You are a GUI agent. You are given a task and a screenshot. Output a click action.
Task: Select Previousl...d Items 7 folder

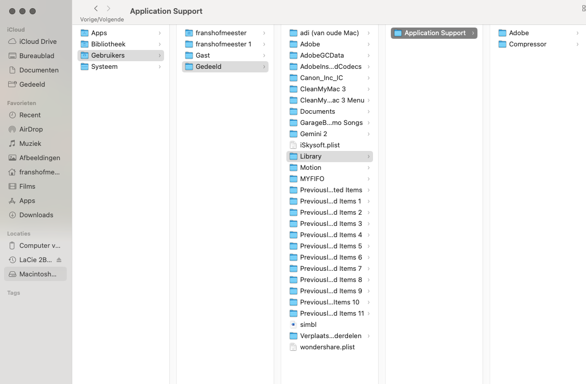click(x=330, y=268)
